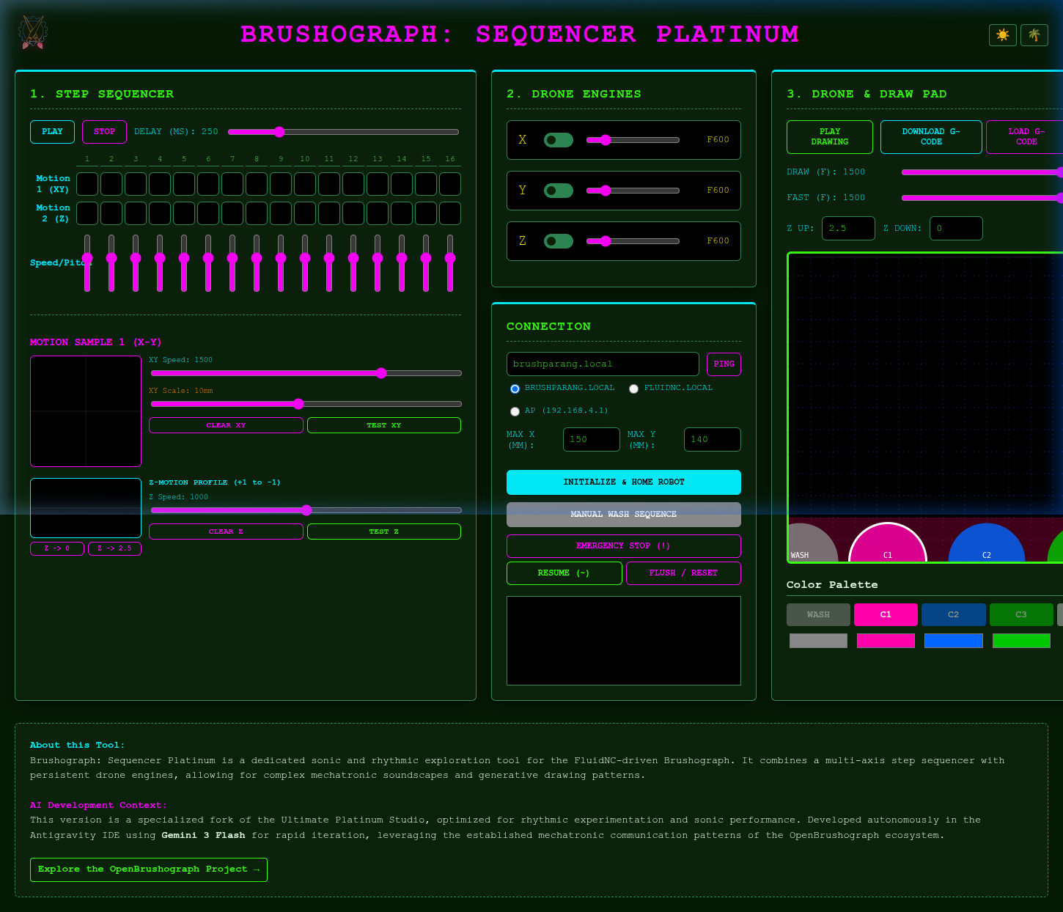Adjust the Y drone feed slider
This screenshot has height=912, width=1063.
pyautogui.click(x=633, y=191)
